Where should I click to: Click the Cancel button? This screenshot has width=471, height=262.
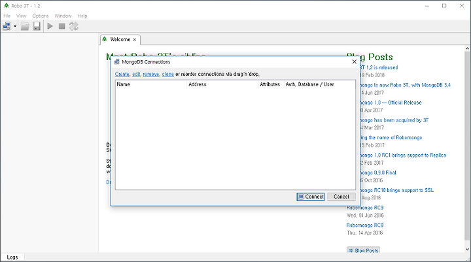tap(341, 197)
